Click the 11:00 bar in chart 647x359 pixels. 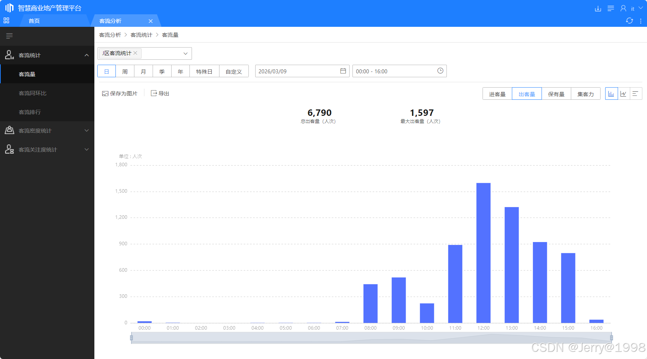click(x=455, y=284)
